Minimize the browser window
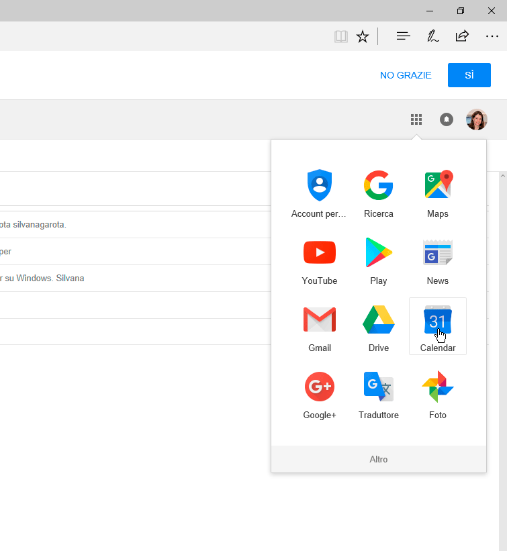 (x=430, y=11)
